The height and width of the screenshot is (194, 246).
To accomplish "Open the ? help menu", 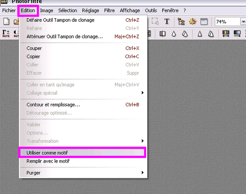I will [x=184, y=10].
